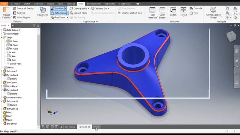Click the ViewCube in the viewport
240x135 pixels.
point(231,36)
